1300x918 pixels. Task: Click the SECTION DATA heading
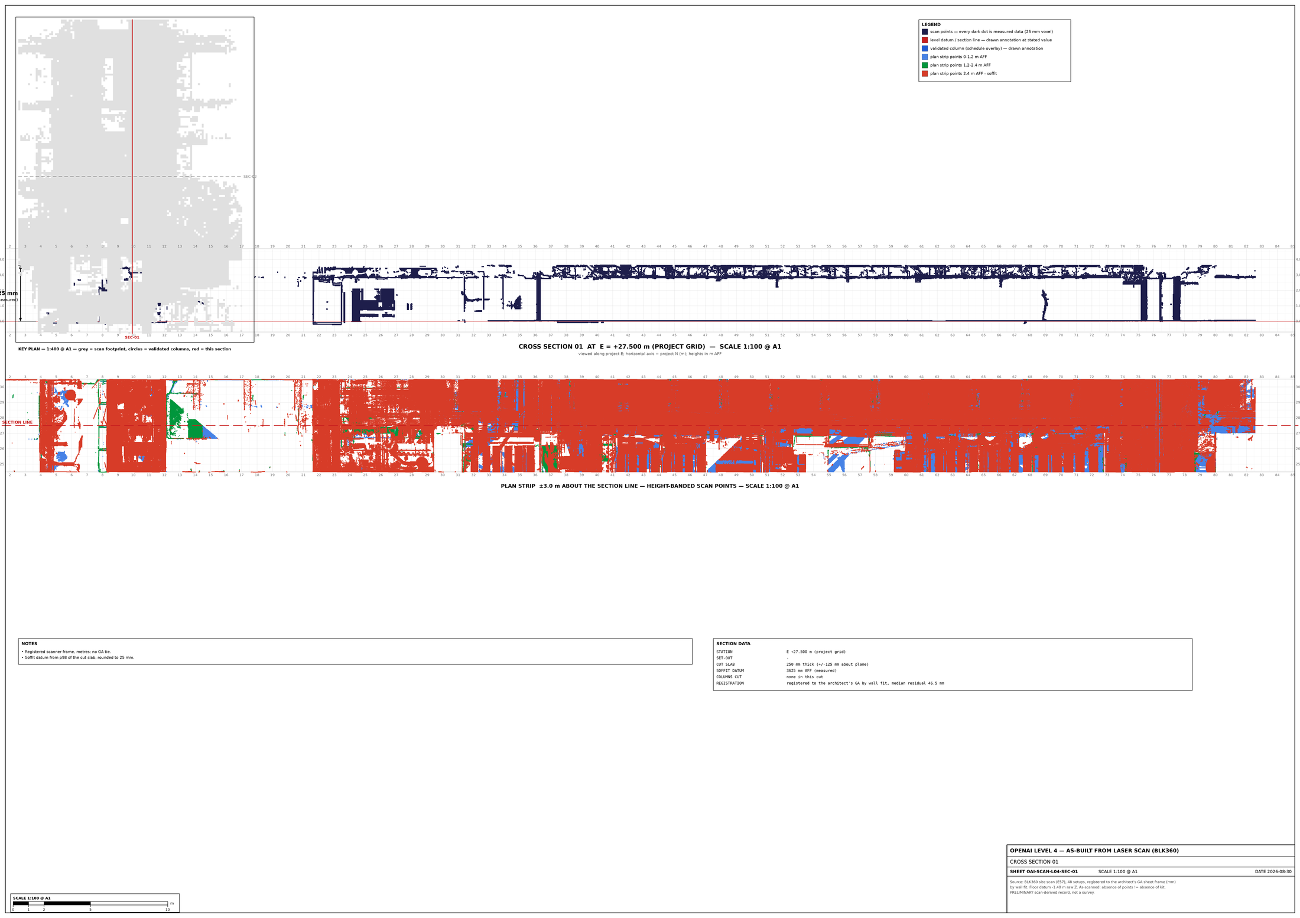coord(733,644)
